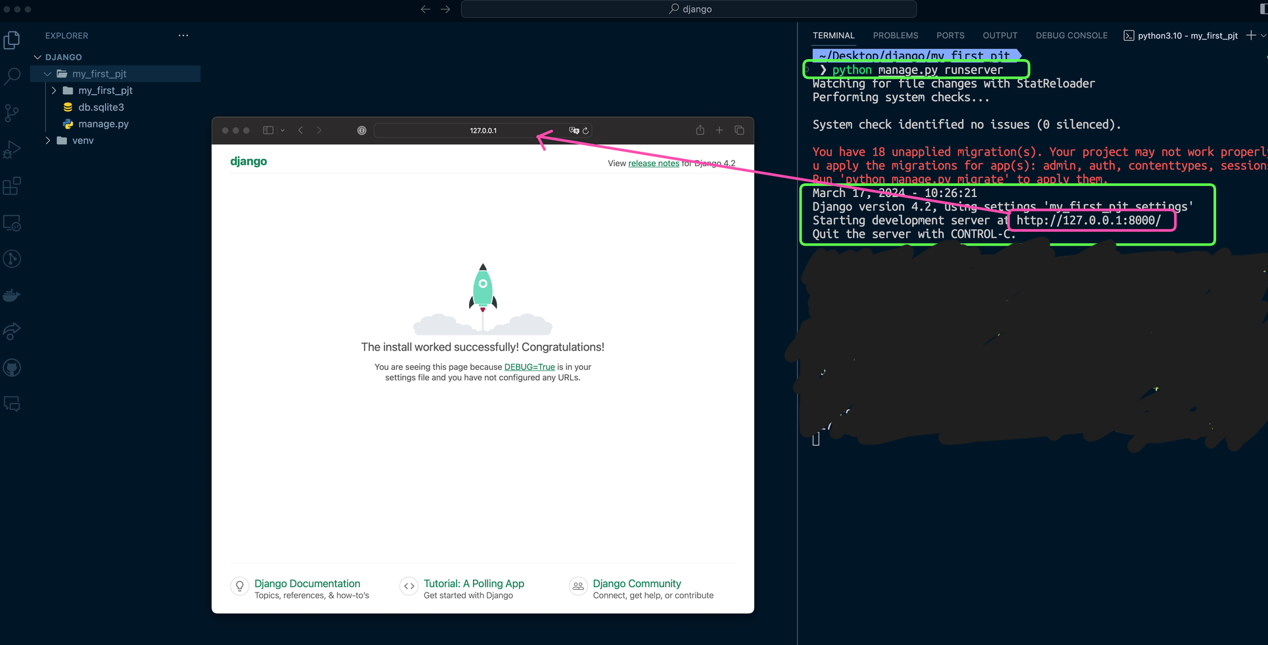Open Django Community link

[x=637, y=583]
